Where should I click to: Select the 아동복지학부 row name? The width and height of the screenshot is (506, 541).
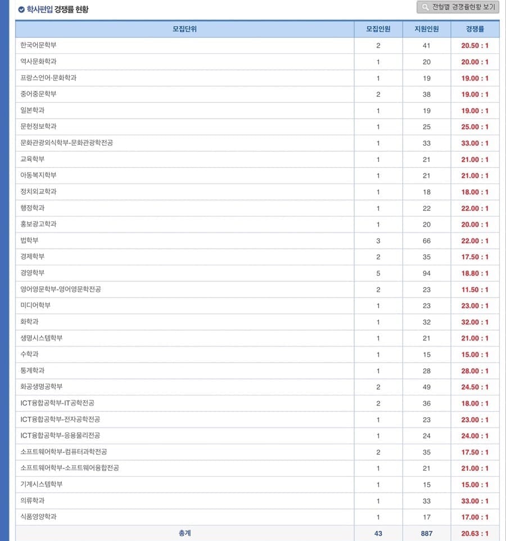pos(38,175)
